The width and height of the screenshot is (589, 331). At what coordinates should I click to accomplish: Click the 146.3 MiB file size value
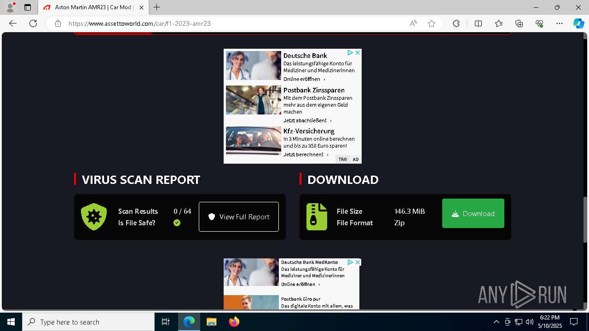click(410, 211)
